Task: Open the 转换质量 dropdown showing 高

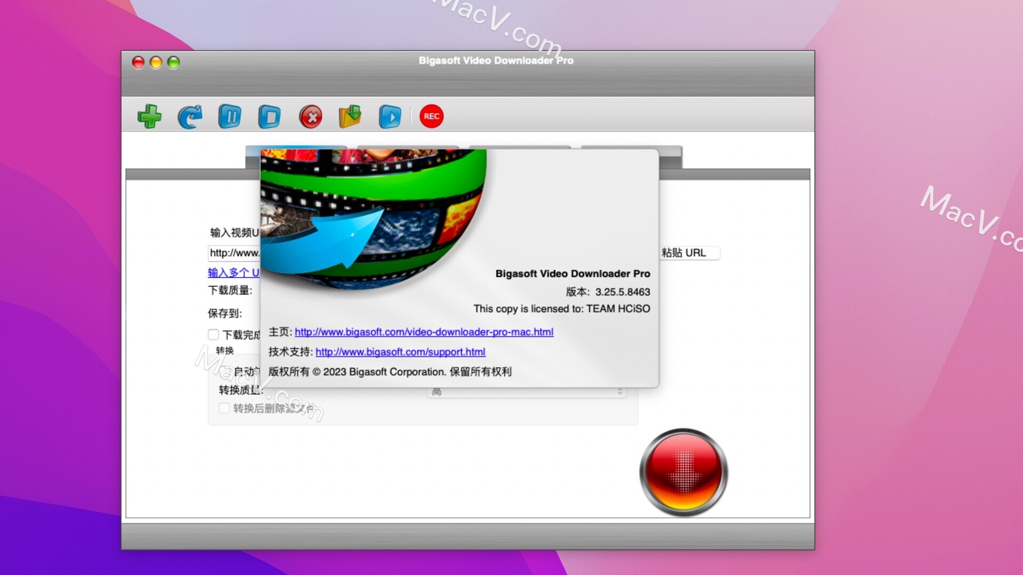Action: 526,392
